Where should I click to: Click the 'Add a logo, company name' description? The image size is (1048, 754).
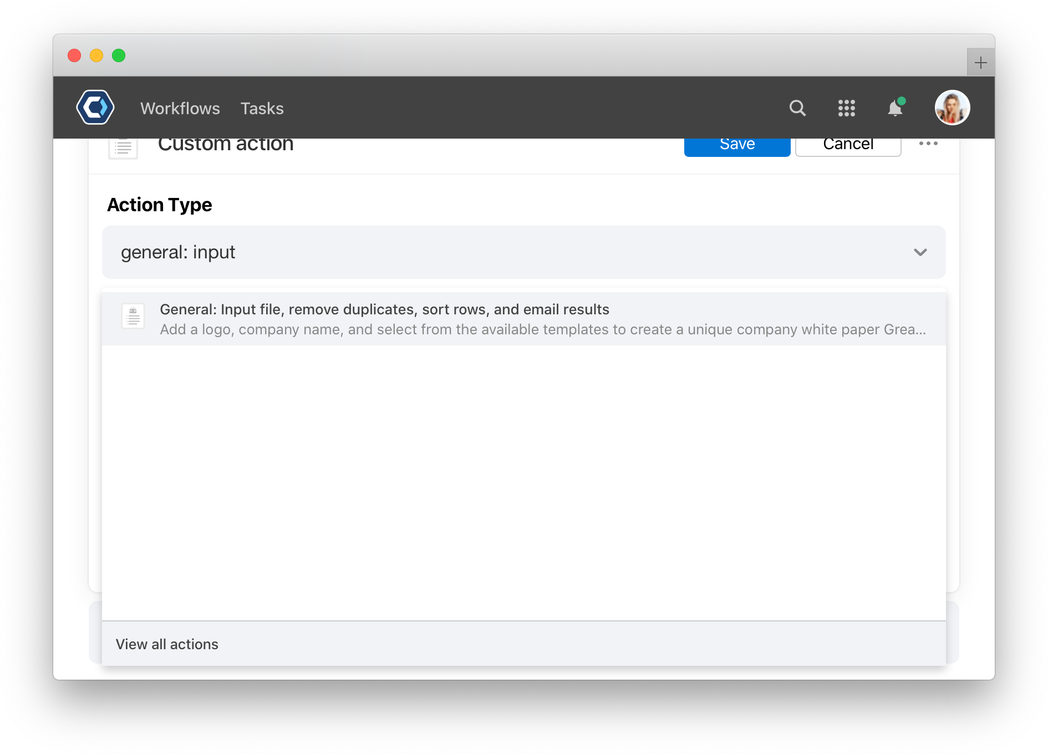(543, 329)
